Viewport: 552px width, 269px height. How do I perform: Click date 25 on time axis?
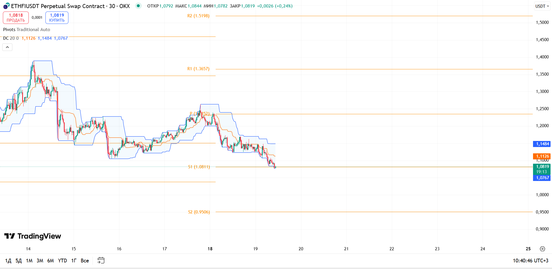coord(528,249)
